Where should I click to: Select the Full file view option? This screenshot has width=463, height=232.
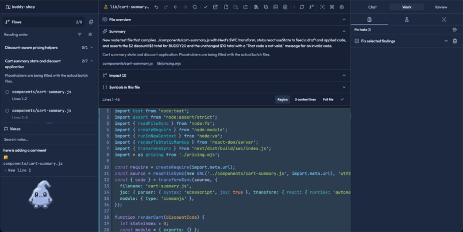pyautogui.click(x=328, y=100)
